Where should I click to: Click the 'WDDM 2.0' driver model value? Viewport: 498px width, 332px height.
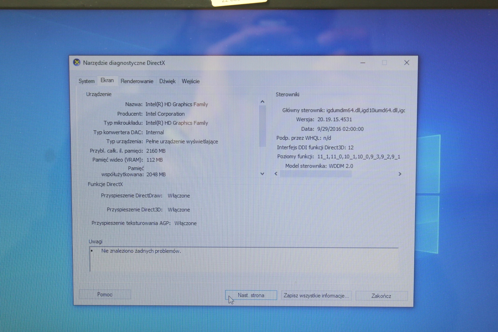point(341,166)
